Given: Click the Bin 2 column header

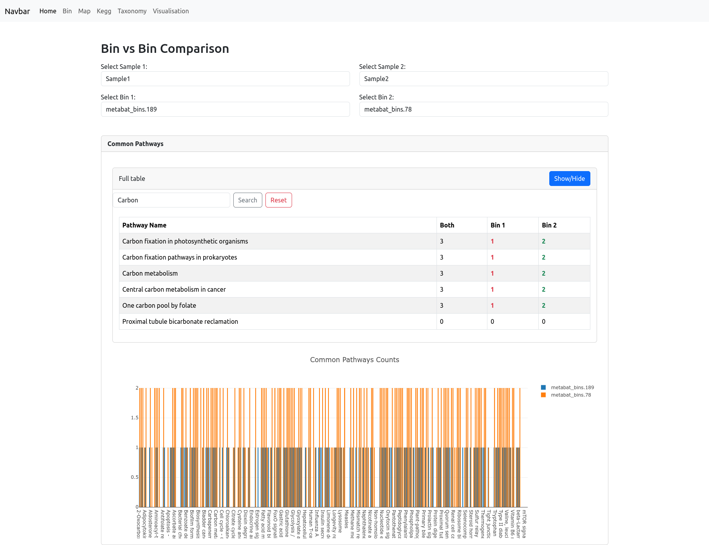Looking at the screenshot, I should pos(549,225).
